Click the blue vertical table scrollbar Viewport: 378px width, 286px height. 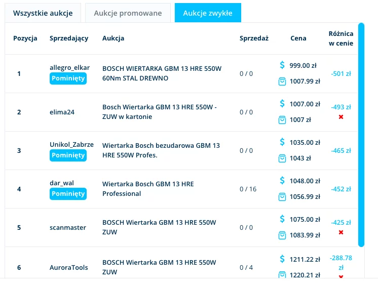(x=361, y=135)
